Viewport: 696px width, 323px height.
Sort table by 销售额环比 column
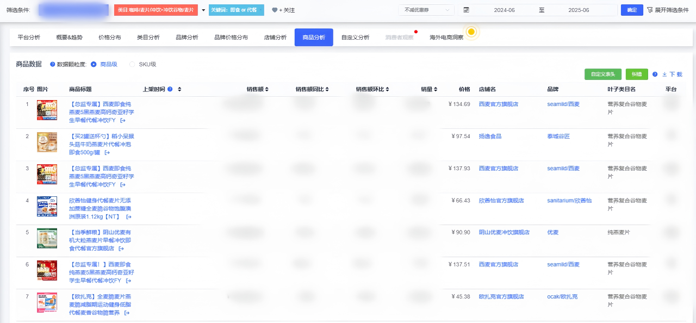(387, 89)
